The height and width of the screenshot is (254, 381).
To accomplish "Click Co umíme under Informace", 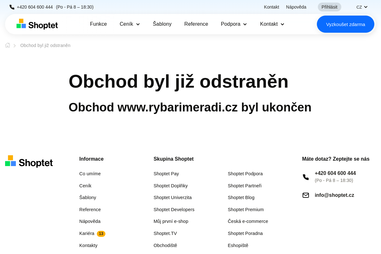I will coord(90,174).
